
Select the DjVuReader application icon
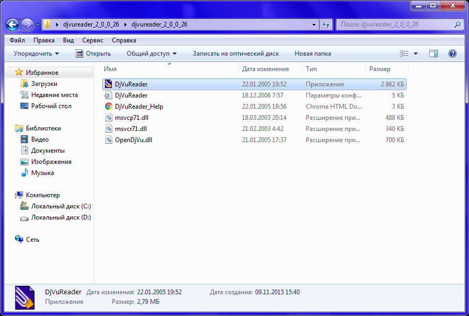coord(108,84)
